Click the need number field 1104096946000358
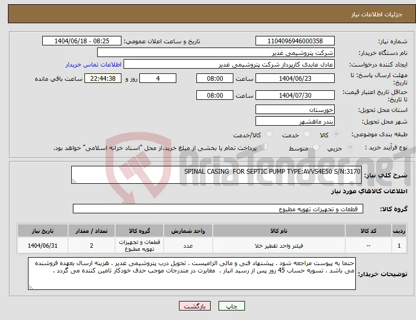 (x=295, y=41)
